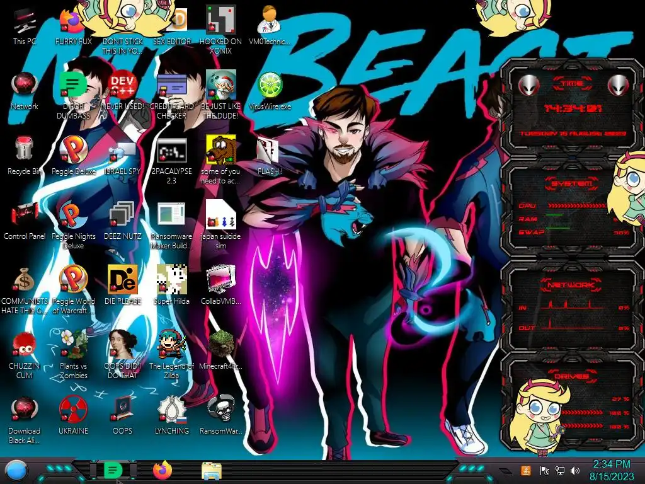Screen dimensions: 645x484
Task: Click the Start orb button
Action: pos(16,470)
